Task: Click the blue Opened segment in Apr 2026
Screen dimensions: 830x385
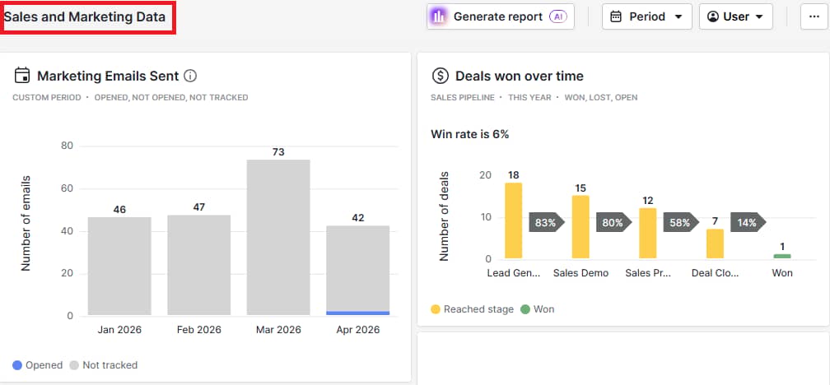Action: [358, 313]
